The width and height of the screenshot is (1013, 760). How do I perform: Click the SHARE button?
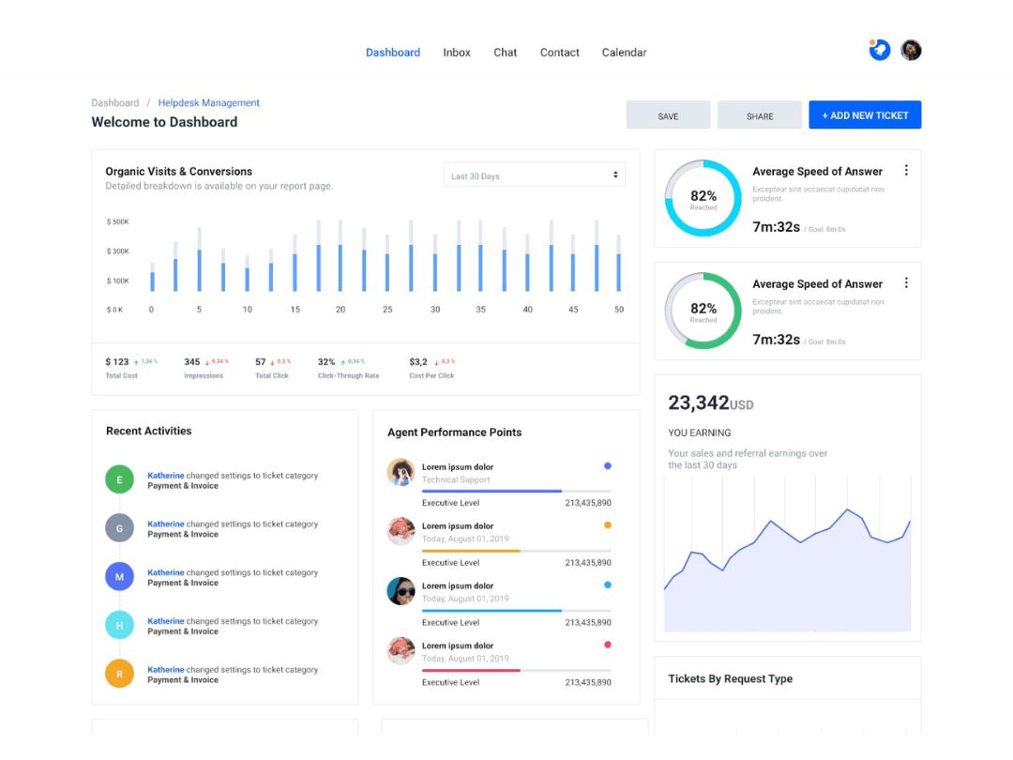coord(760,115)
